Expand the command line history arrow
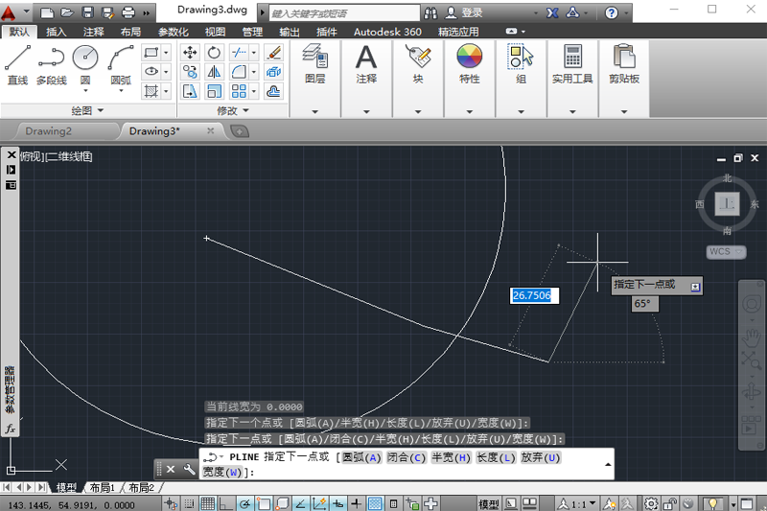The image size is (767, 511). [x=608, y=465]
